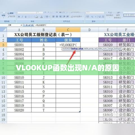Click the Copy (复制) button
135x135 pixels.
(10, 13)
